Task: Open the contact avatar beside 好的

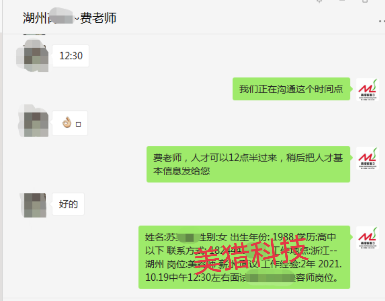Action: point(33,205)
